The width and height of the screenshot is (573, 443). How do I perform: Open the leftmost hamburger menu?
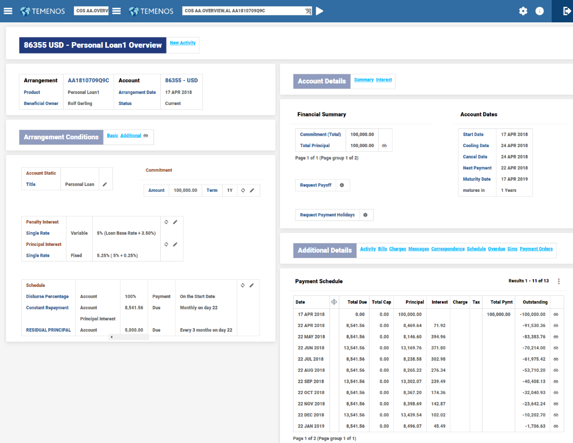click(x=8, y=11)
